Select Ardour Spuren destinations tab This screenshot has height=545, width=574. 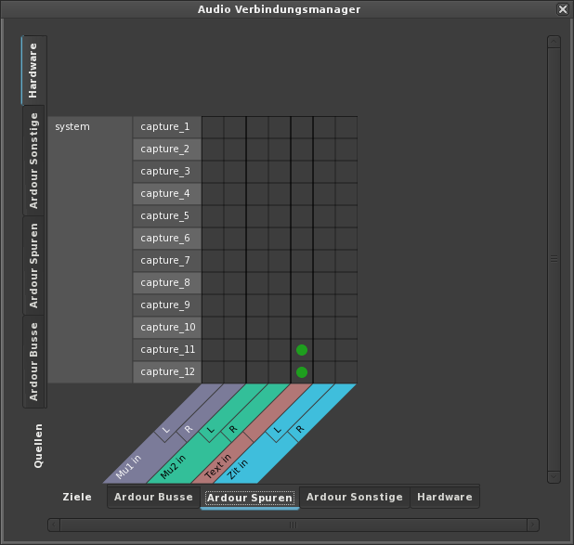coord(250,498)
